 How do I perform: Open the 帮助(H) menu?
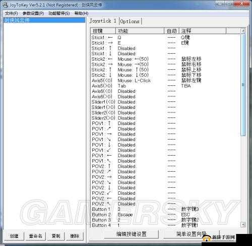tap(81, 14)
